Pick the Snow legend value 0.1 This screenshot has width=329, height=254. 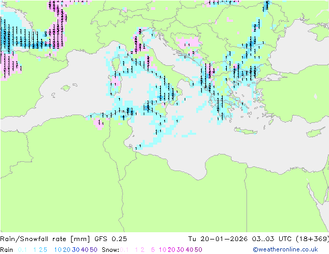coord(124,250)
